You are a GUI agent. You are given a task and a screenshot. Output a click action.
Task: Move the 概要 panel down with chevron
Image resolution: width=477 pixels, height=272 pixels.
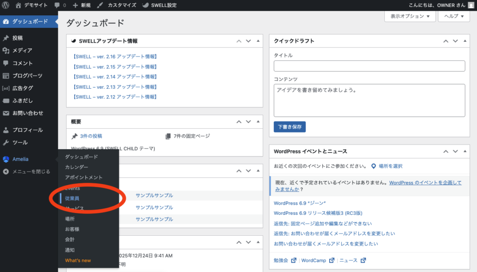tap(248, 122)
